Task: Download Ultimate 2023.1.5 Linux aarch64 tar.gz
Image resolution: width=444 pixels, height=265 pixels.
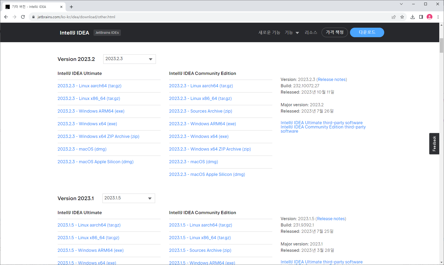Action: click(x=89, y=225)
